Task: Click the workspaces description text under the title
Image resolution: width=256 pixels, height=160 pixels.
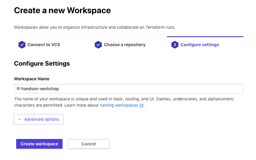Action: (x=94, y=27)
